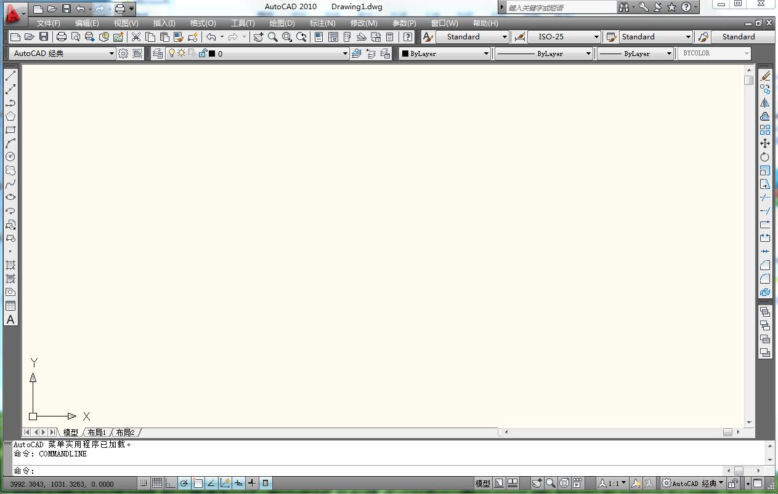Click Bring to Front draw order icon

click(765, 312)
